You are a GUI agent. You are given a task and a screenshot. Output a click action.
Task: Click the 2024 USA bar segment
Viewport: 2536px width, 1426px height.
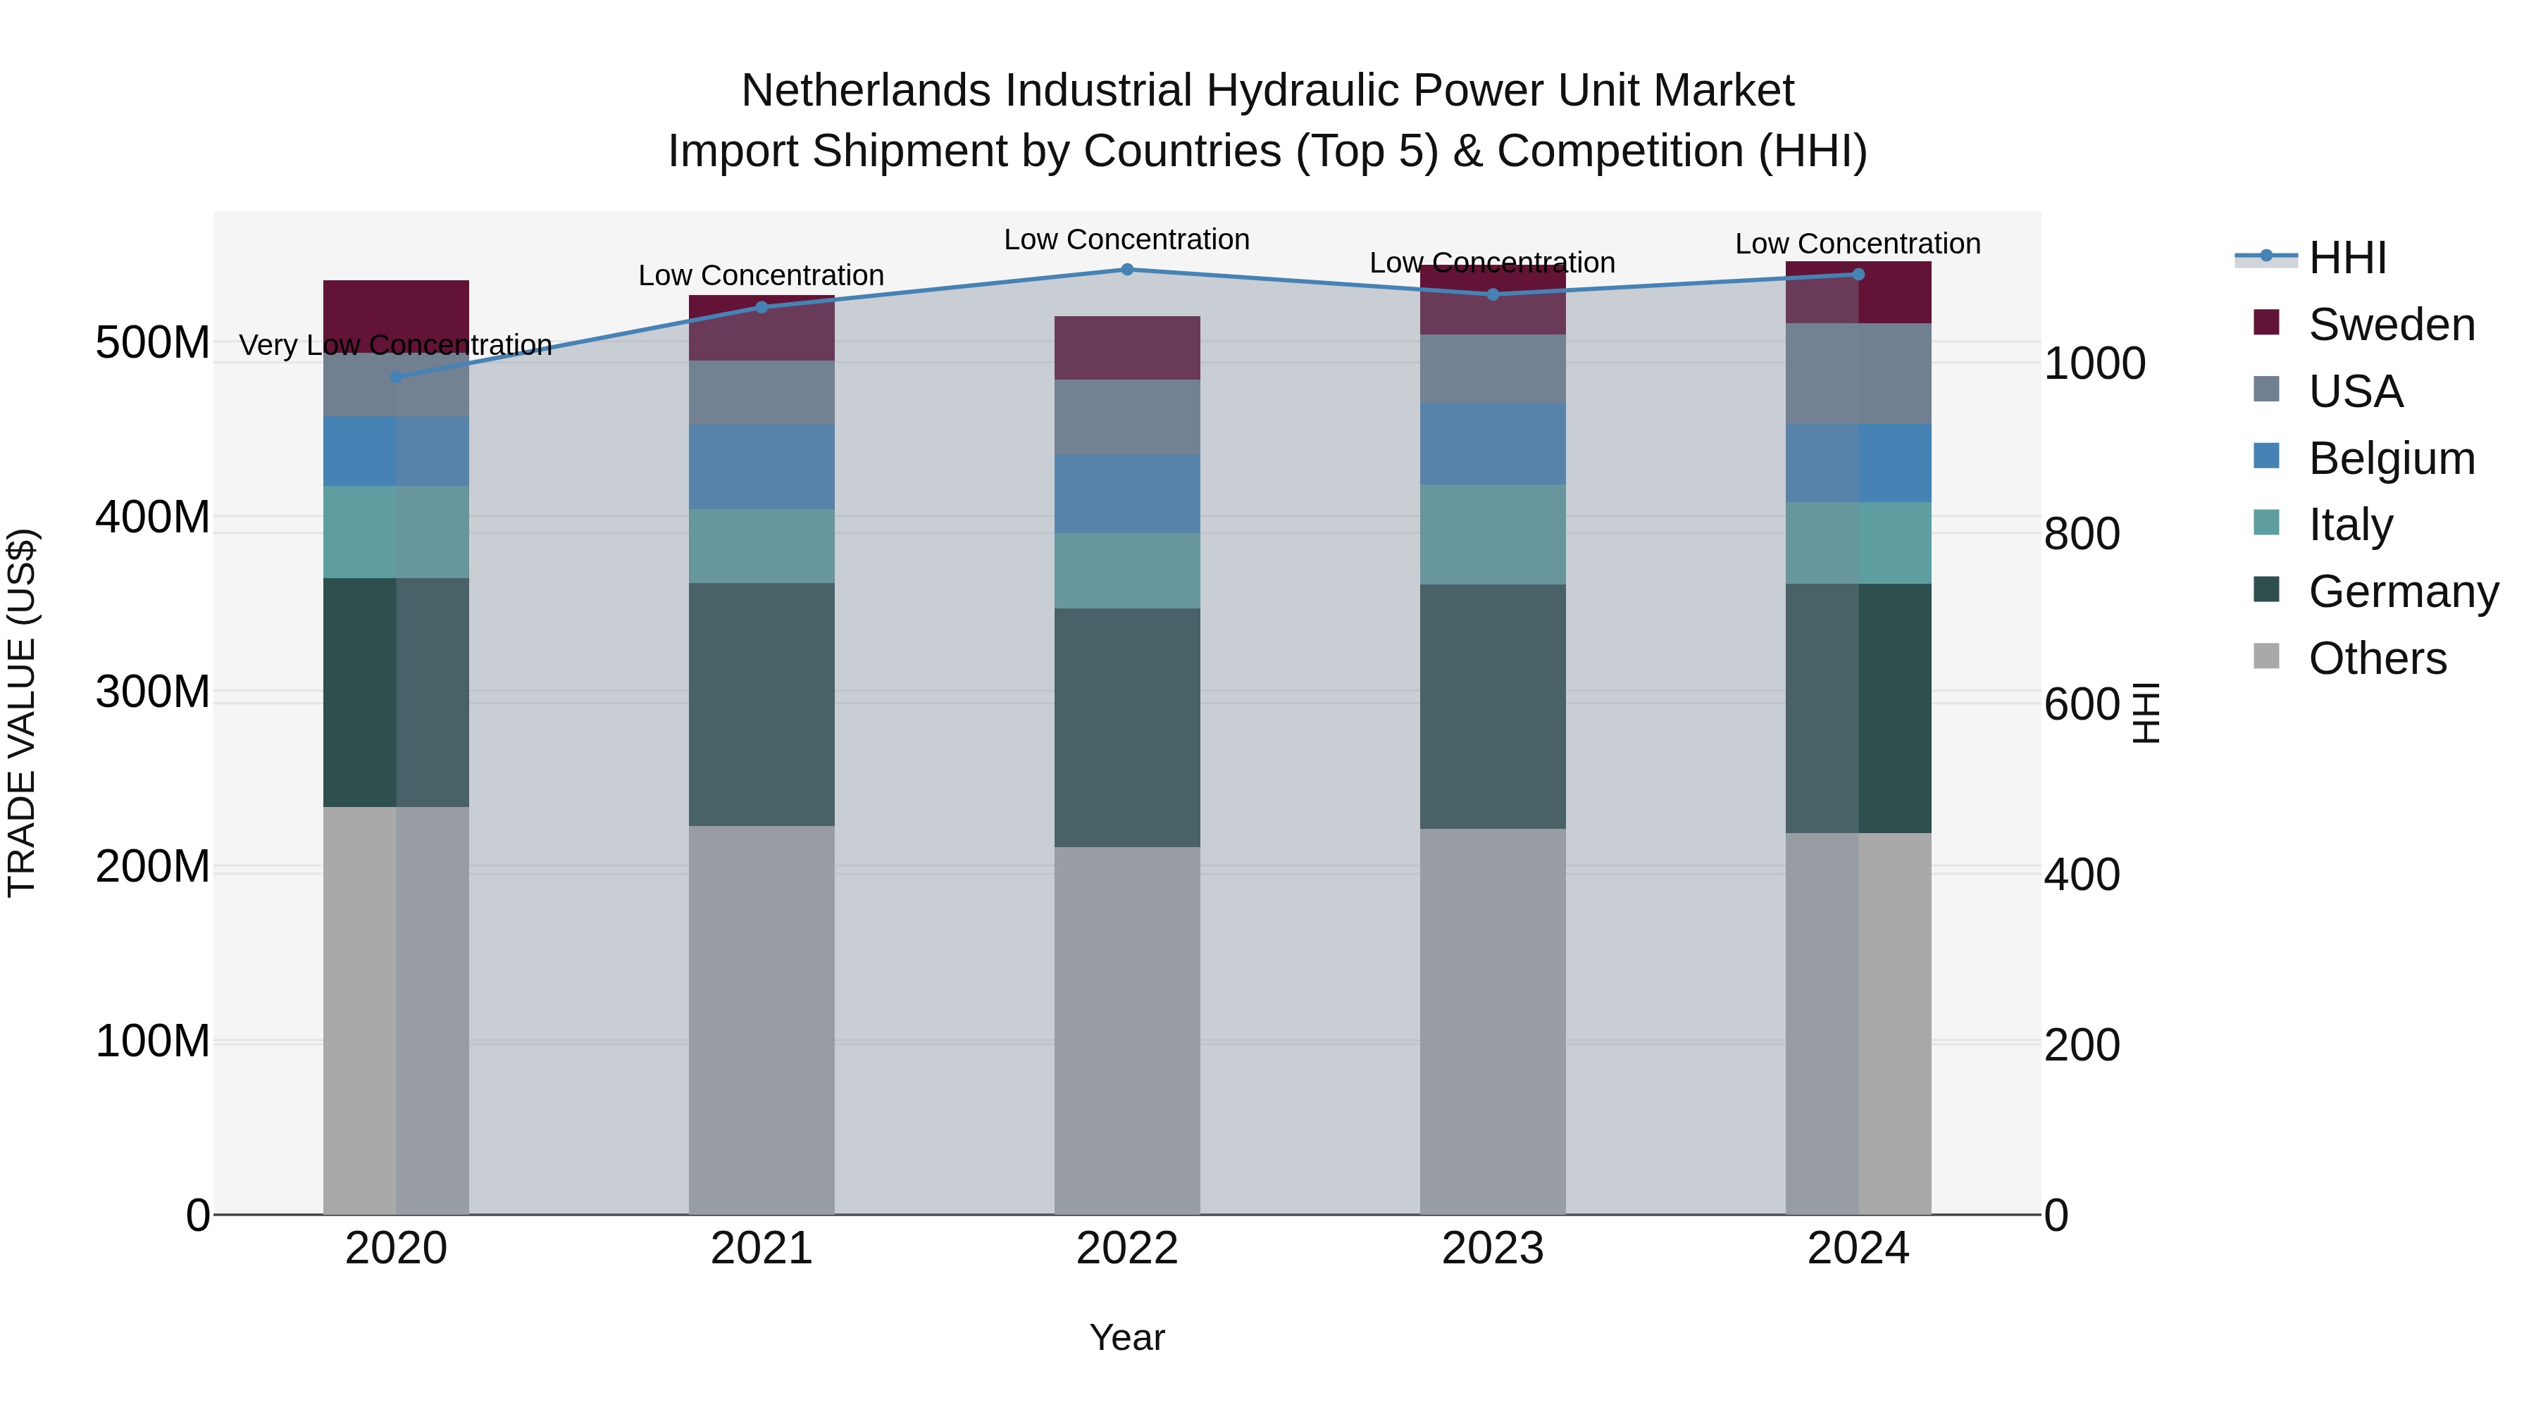point(1859,374)
